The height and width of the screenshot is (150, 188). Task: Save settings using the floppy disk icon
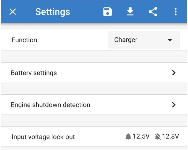108,12
